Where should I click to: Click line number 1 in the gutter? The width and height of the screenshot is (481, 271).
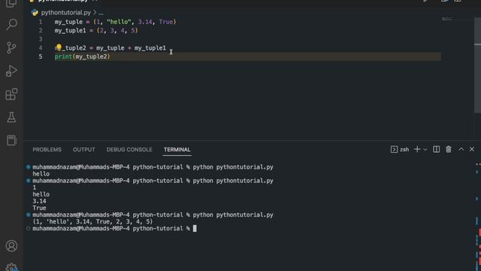coord(40,22)
